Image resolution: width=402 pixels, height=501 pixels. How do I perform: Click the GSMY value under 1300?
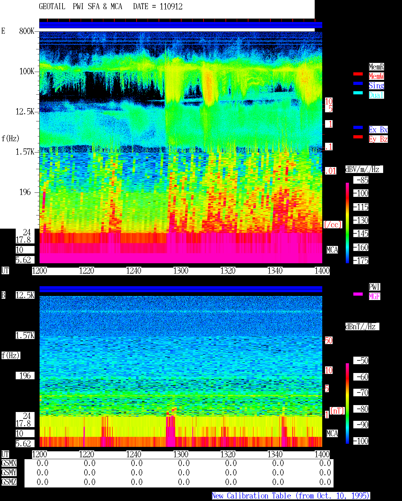[184, 472]
